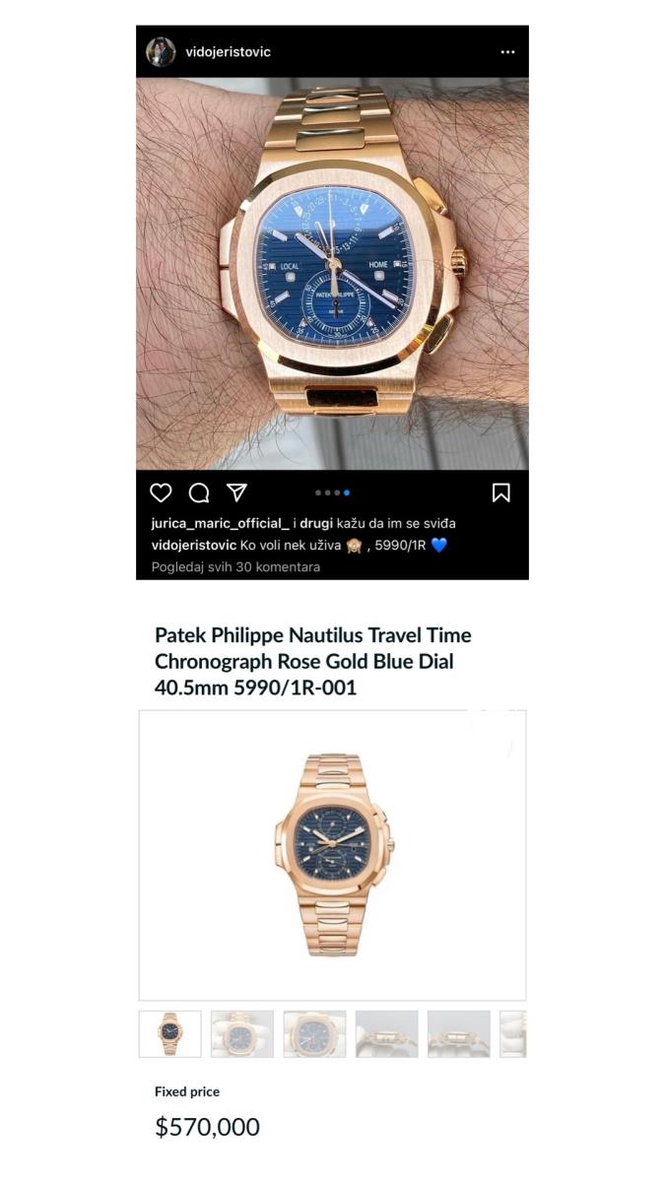Select fourth thumbnail showing case side
The width and height of the screenshot is (665, 1182).
pyautogui.click(x=387, y=1034)
